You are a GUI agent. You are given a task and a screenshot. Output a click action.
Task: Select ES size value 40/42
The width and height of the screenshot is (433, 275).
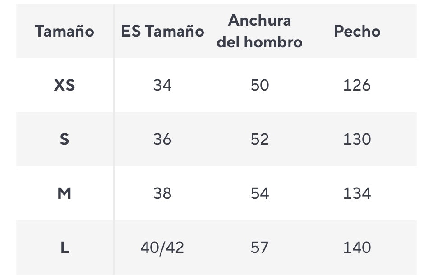(x=162, y=247)
